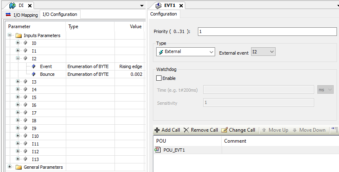This screenshot has height=172, width=339.
Task: Enable the Watchdog checkbox
Action: [159, 78]
